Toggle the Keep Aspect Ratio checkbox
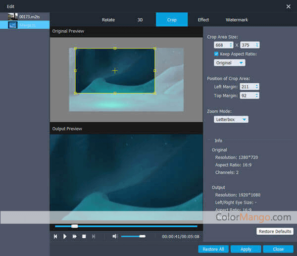Viewport: 297px width, 256px height. pyautogui.click(x=216, y=54)
